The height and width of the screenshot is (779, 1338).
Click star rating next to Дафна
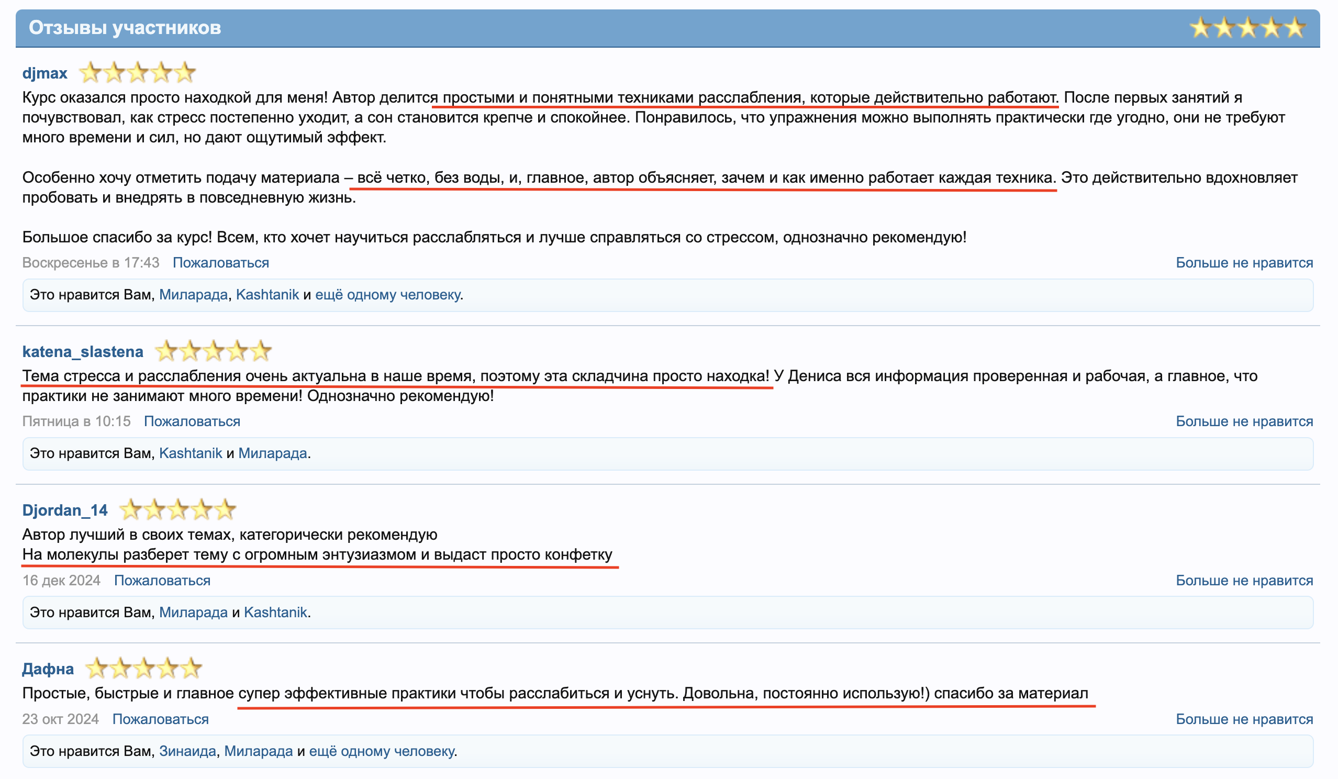tap(143, 669)
